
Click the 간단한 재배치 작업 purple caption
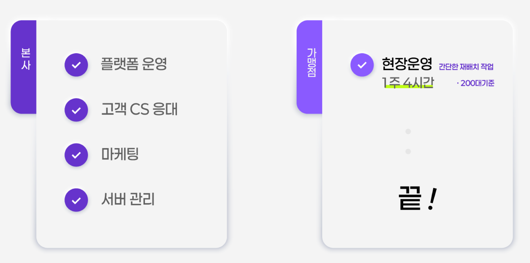(466, 67)
